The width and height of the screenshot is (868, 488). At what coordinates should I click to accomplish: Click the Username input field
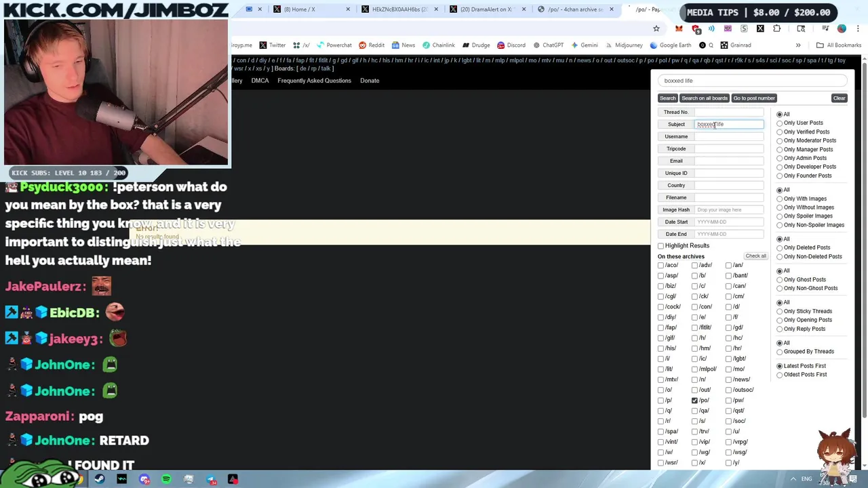[729, 136]
